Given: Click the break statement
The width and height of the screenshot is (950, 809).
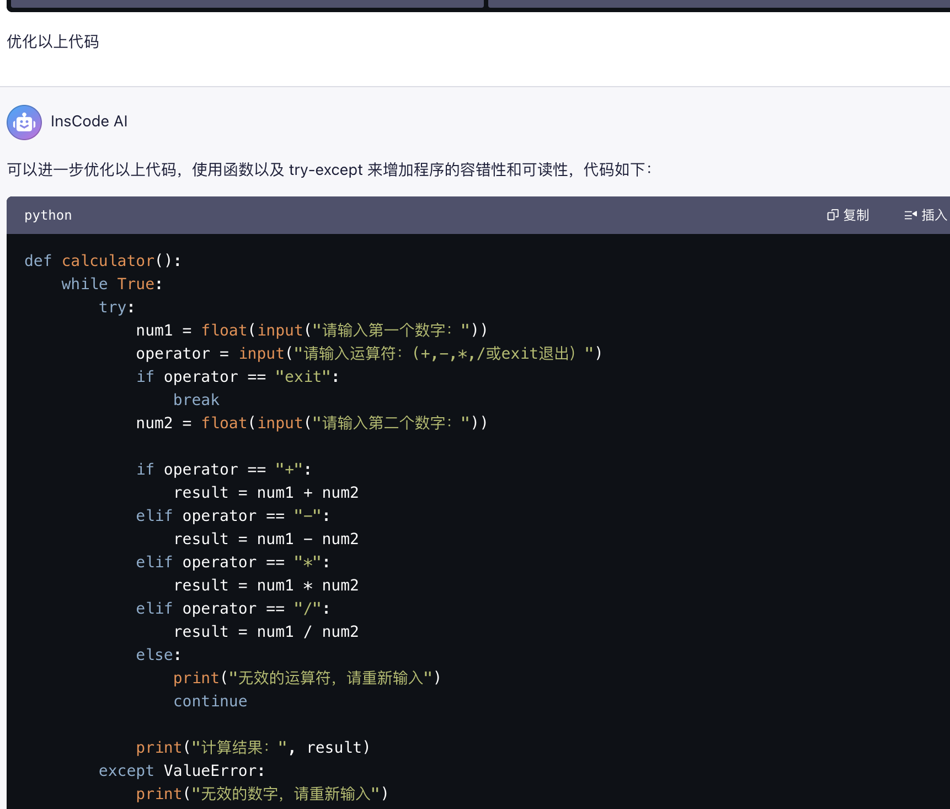Looking at the screenshot, I should 196,400.
